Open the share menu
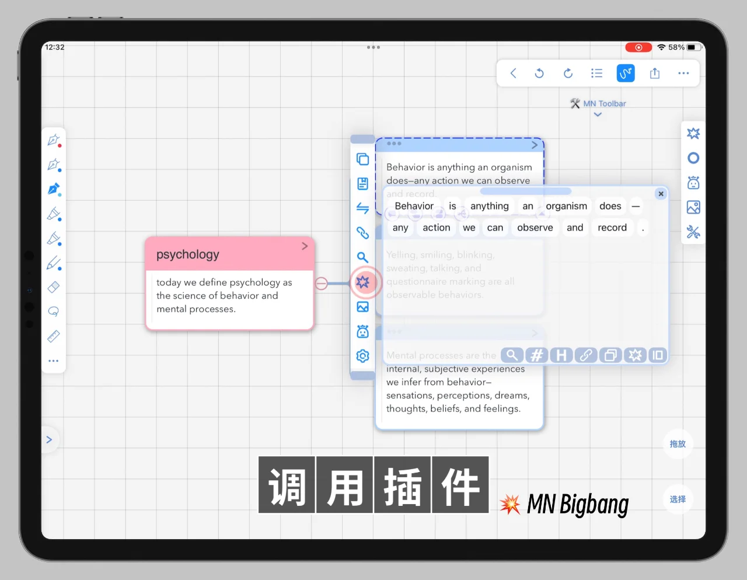 pos(655,73)
